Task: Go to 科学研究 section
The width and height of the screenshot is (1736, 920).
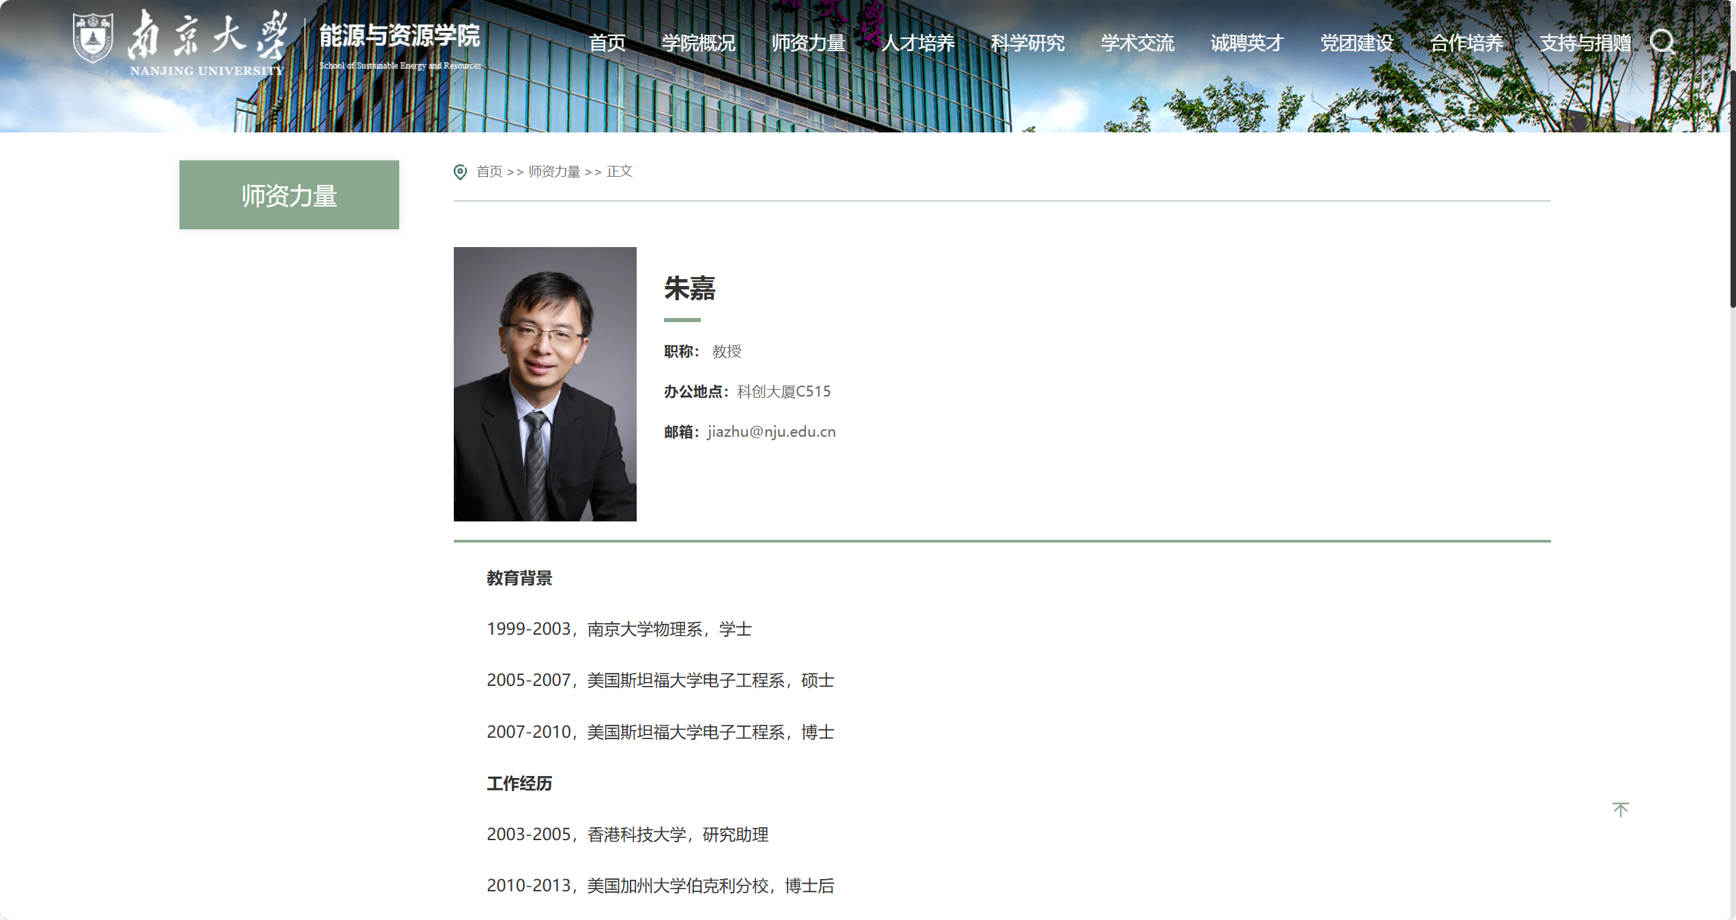Action: point(1028,43)
